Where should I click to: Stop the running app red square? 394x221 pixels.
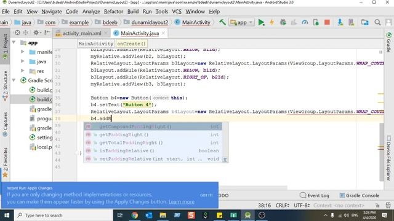tap(327, 22)
